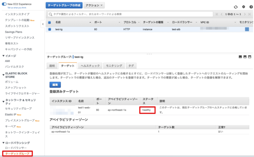
Task: Set split details pane layout icon
Action: tap(245, 57)
